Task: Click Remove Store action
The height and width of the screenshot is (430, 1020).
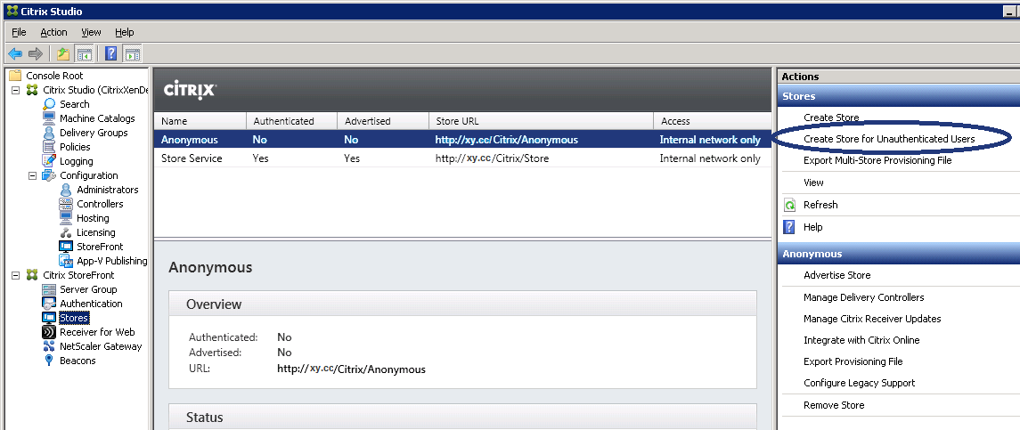Action: pyautogui.click(x=833, y=405)
